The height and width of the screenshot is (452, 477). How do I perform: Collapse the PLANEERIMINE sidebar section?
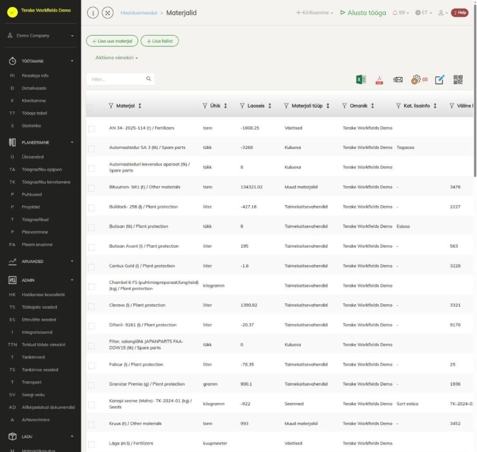pos(41,142)
